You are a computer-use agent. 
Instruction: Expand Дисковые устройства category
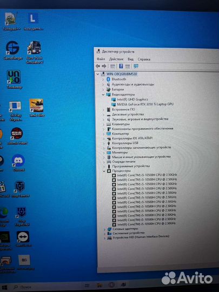pyautogui.click(x=103, y=115)
